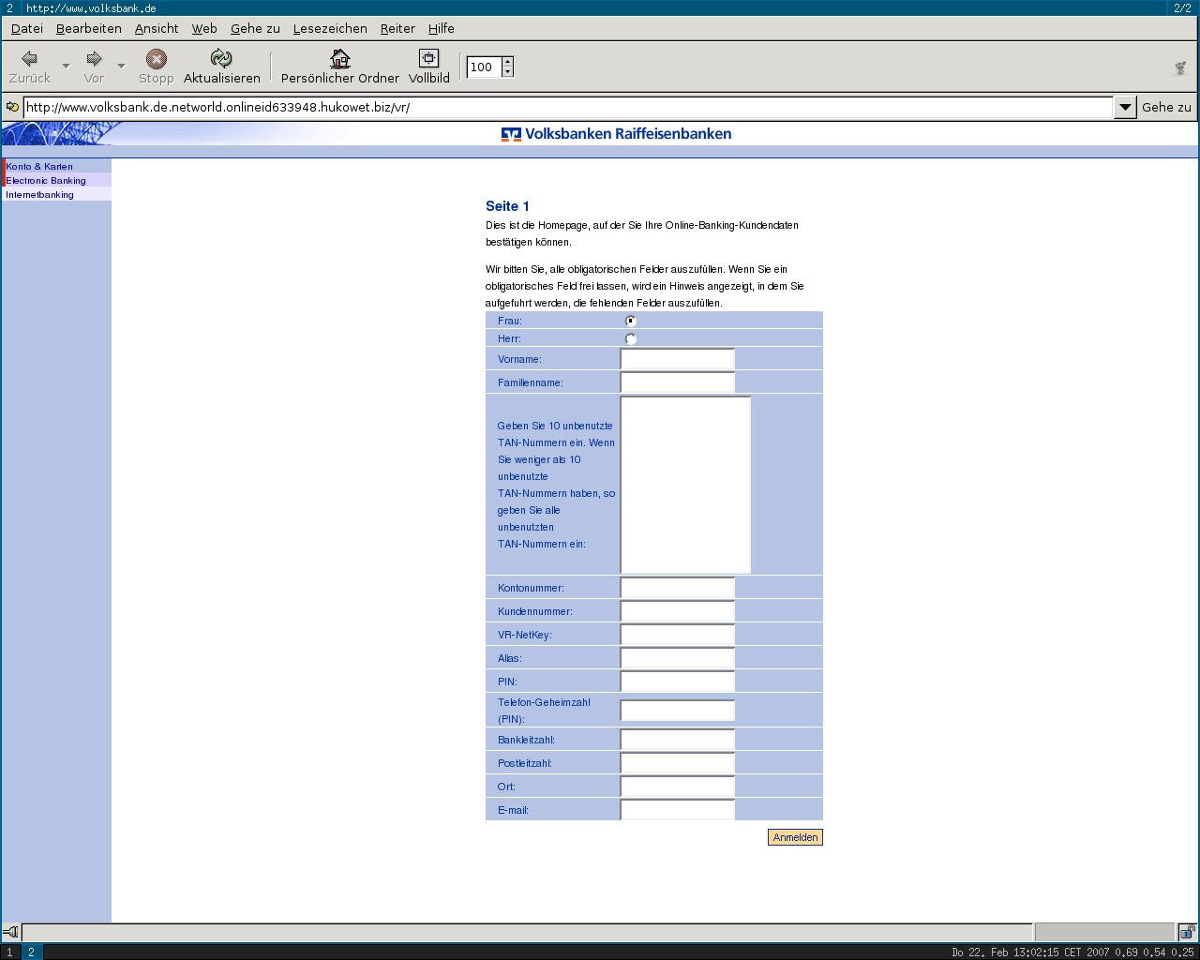
Task: Click the Seite 1 heading
Action: tap(507, 206)
